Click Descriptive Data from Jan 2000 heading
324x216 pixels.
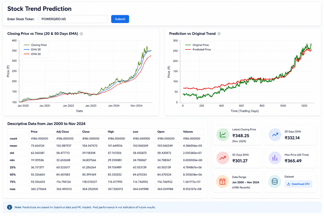pyautogui.click(x=46, y=124)
